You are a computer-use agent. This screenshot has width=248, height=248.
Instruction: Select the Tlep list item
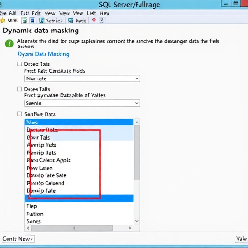click(79, 206)
